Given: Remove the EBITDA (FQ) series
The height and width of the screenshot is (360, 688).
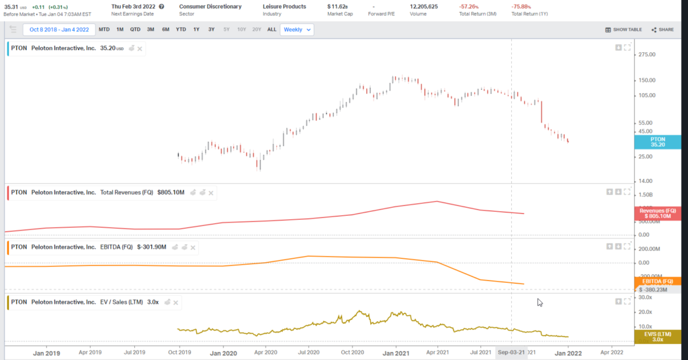Looking at the screenshot, I should (193, 247).
